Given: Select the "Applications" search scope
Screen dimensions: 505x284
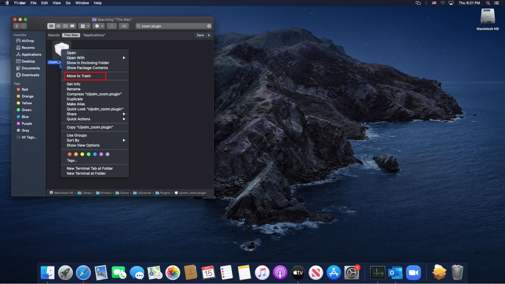Looking at the screenshot, I should coord(94,35).
